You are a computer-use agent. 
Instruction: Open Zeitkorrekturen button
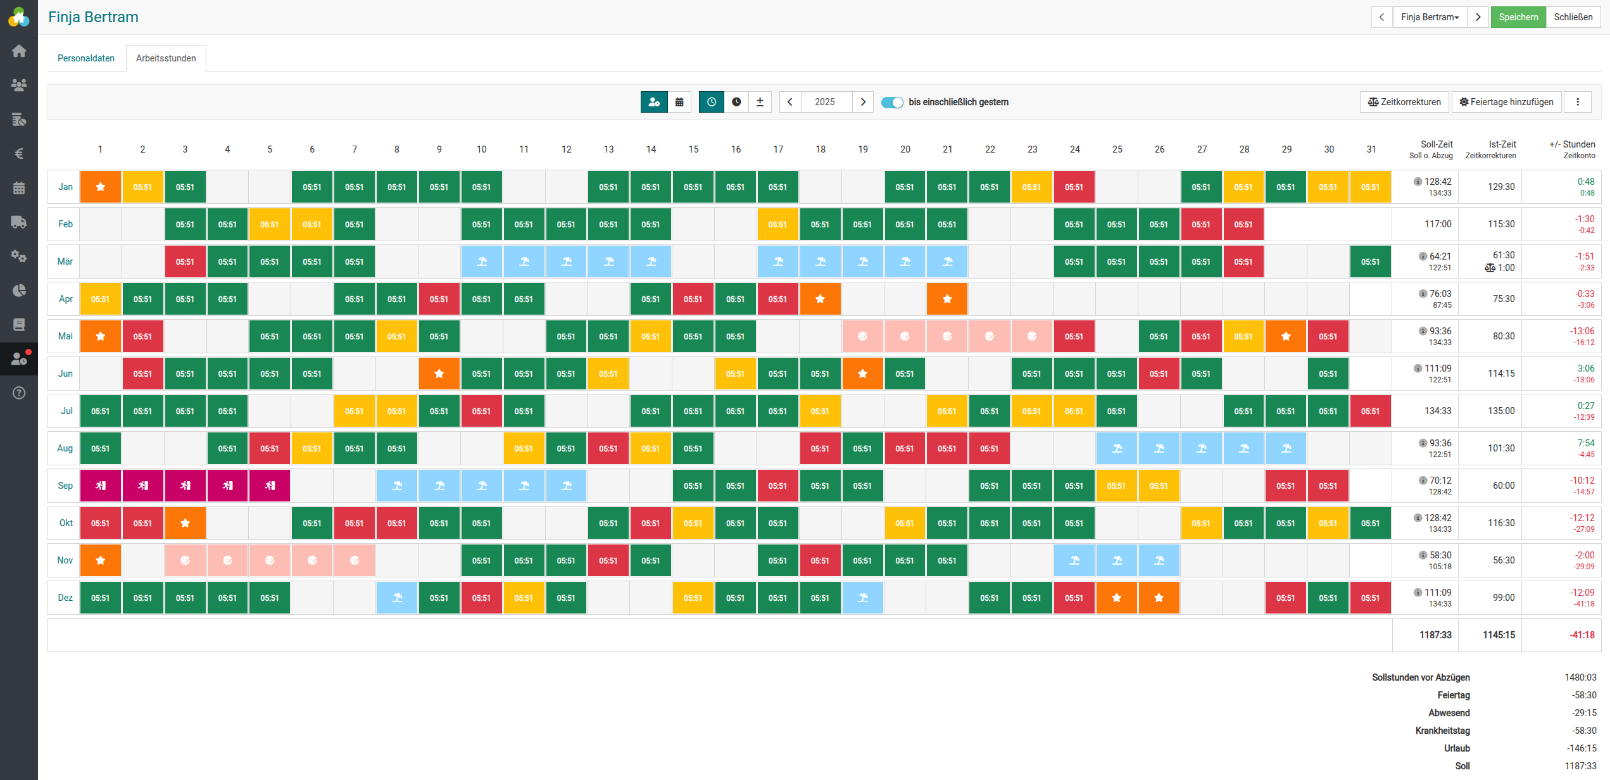click(x=1404, y=102)
